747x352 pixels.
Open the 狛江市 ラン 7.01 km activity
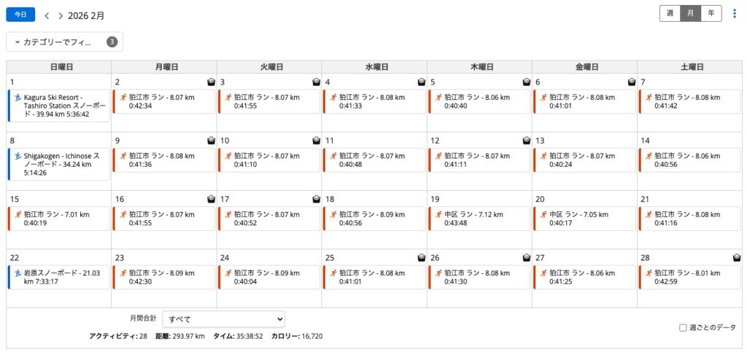tap(58, 219)
